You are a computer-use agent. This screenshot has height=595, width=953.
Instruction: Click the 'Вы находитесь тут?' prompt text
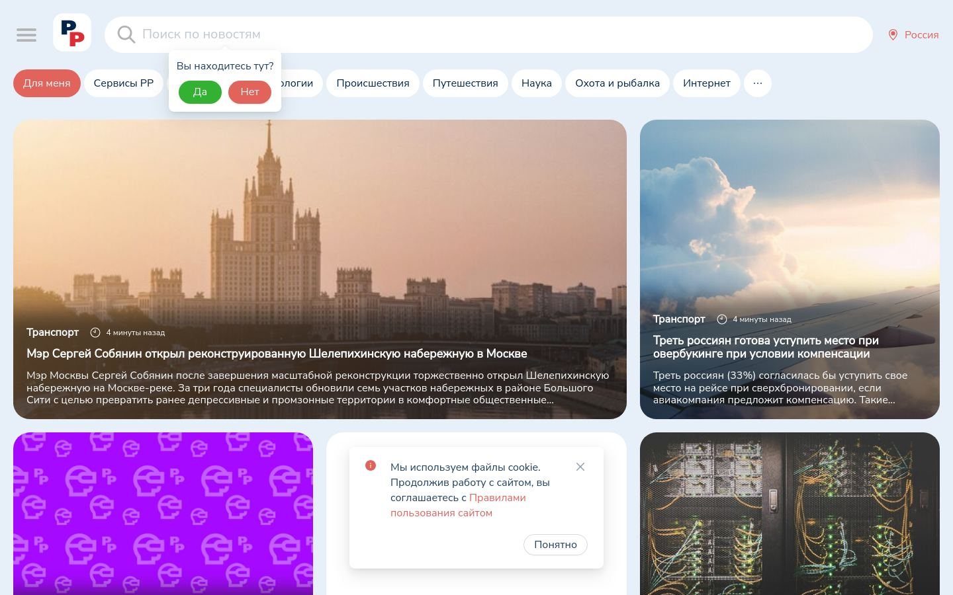(x=225, y=66)
